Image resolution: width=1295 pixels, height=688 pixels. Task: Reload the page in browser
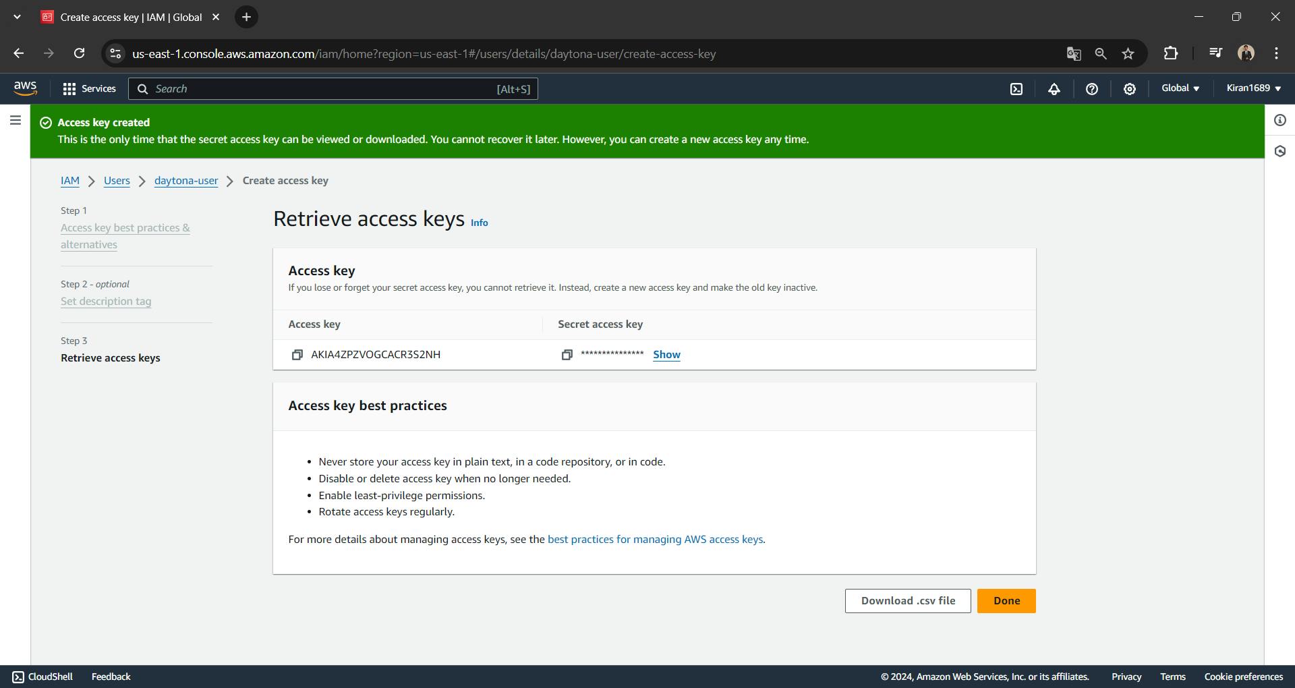click(79, 53)
